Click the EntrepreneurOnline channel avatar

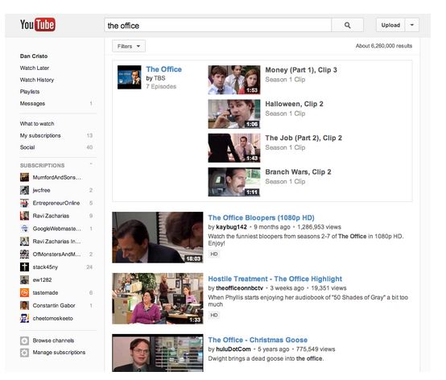pyautogui.click(x=24, y=203)
